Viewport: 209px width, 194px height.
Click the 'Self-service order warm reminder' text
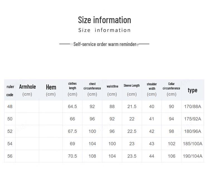[x=105, y=44]
